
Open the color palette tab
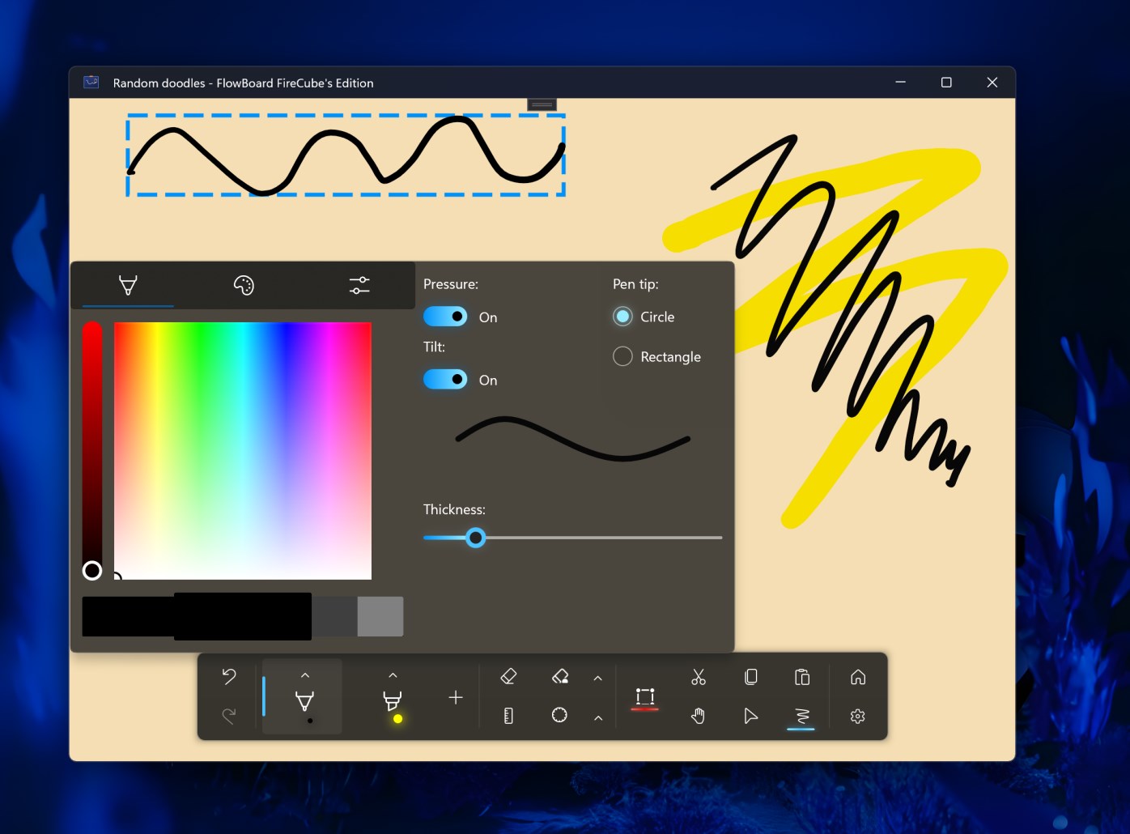244,285
